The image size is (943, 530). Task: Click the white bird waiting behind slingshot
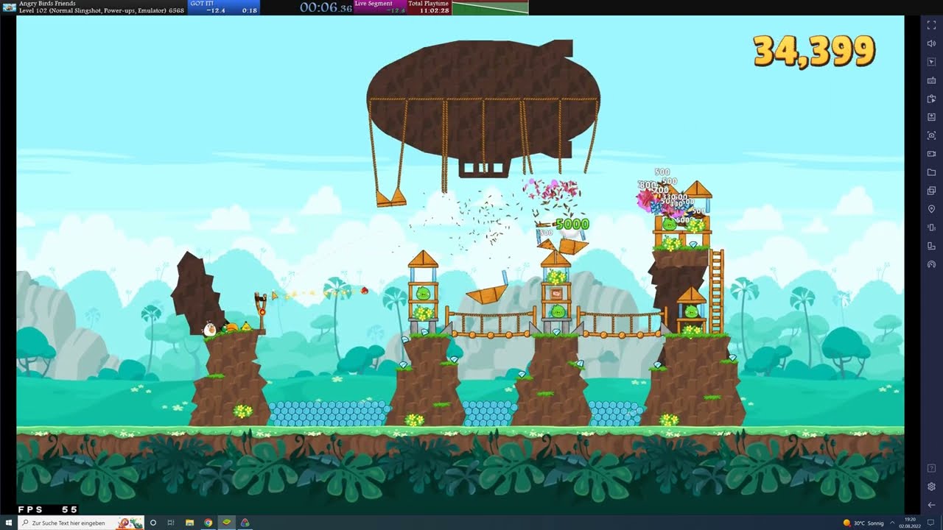(210, 329)
